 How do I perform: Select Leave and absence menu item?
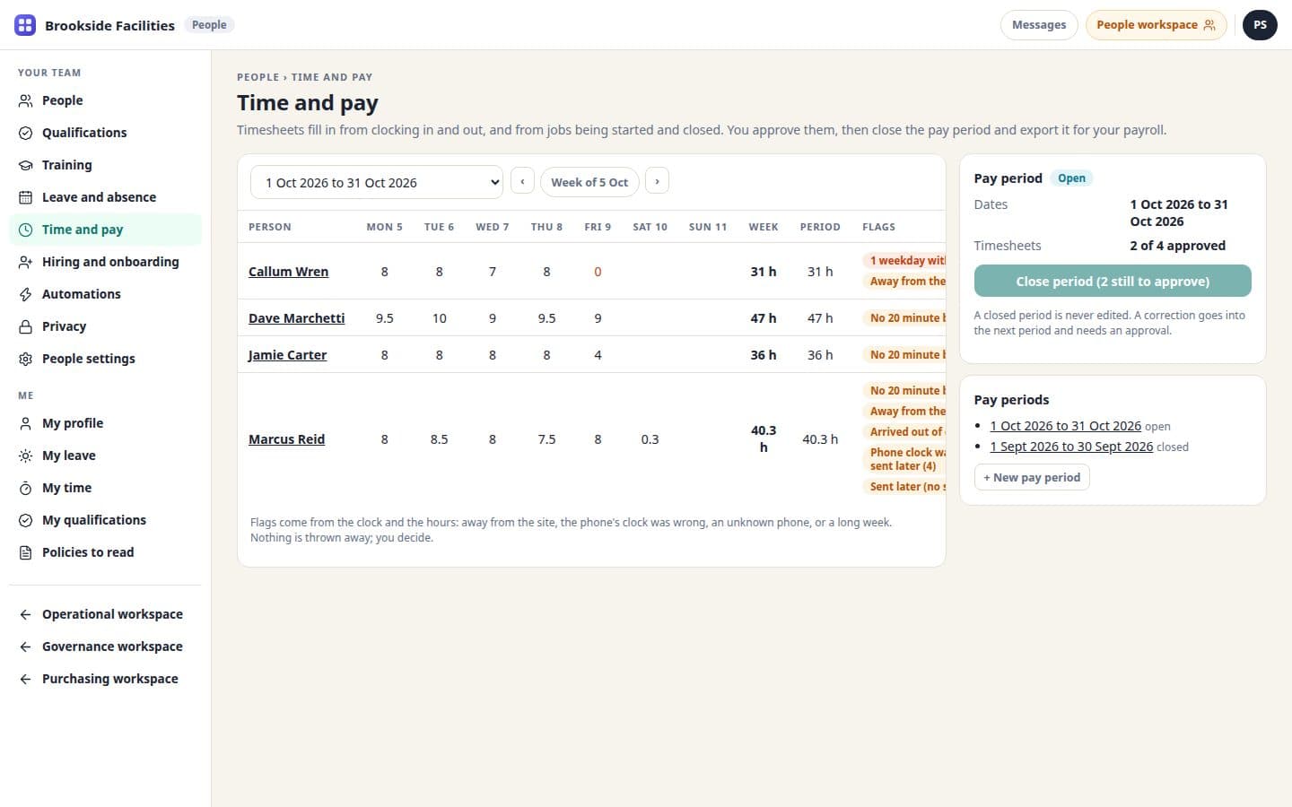coord(105,197)
